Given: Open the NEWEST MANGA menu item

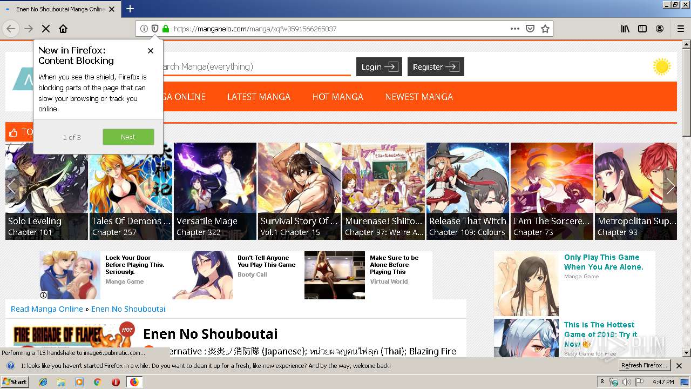Looking at the screenshot, I should pos(419,97).
